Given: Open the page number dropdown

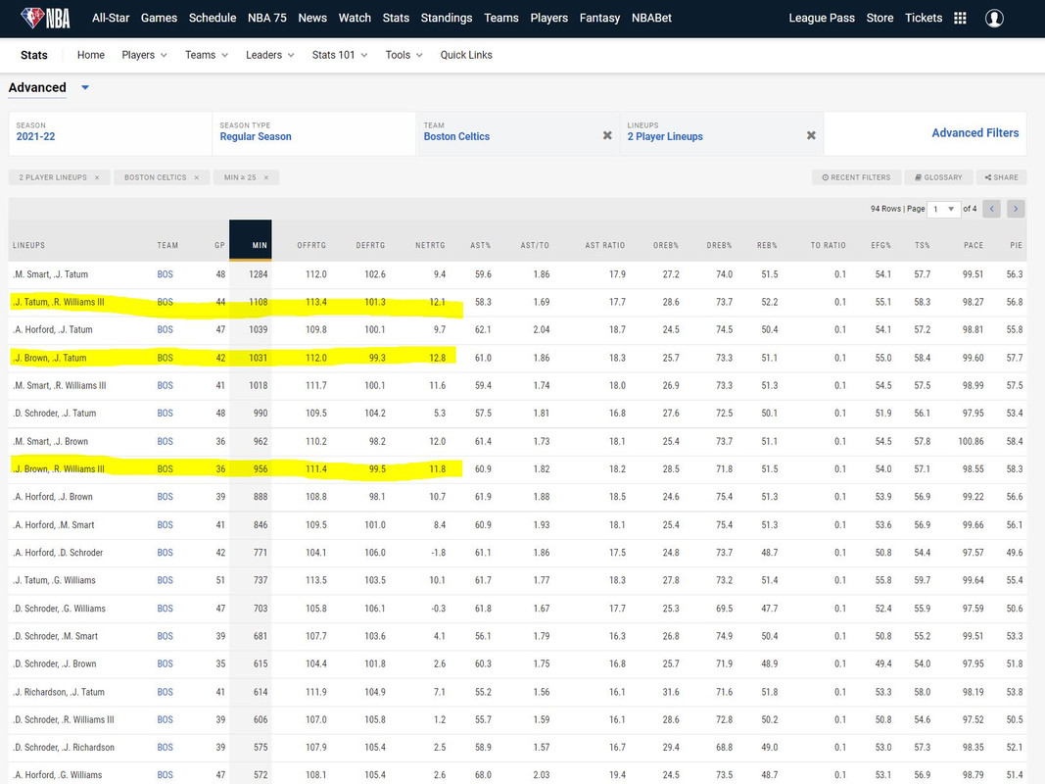Looking at the screenshot, I should pyautogui.click(x=944, y=209).
